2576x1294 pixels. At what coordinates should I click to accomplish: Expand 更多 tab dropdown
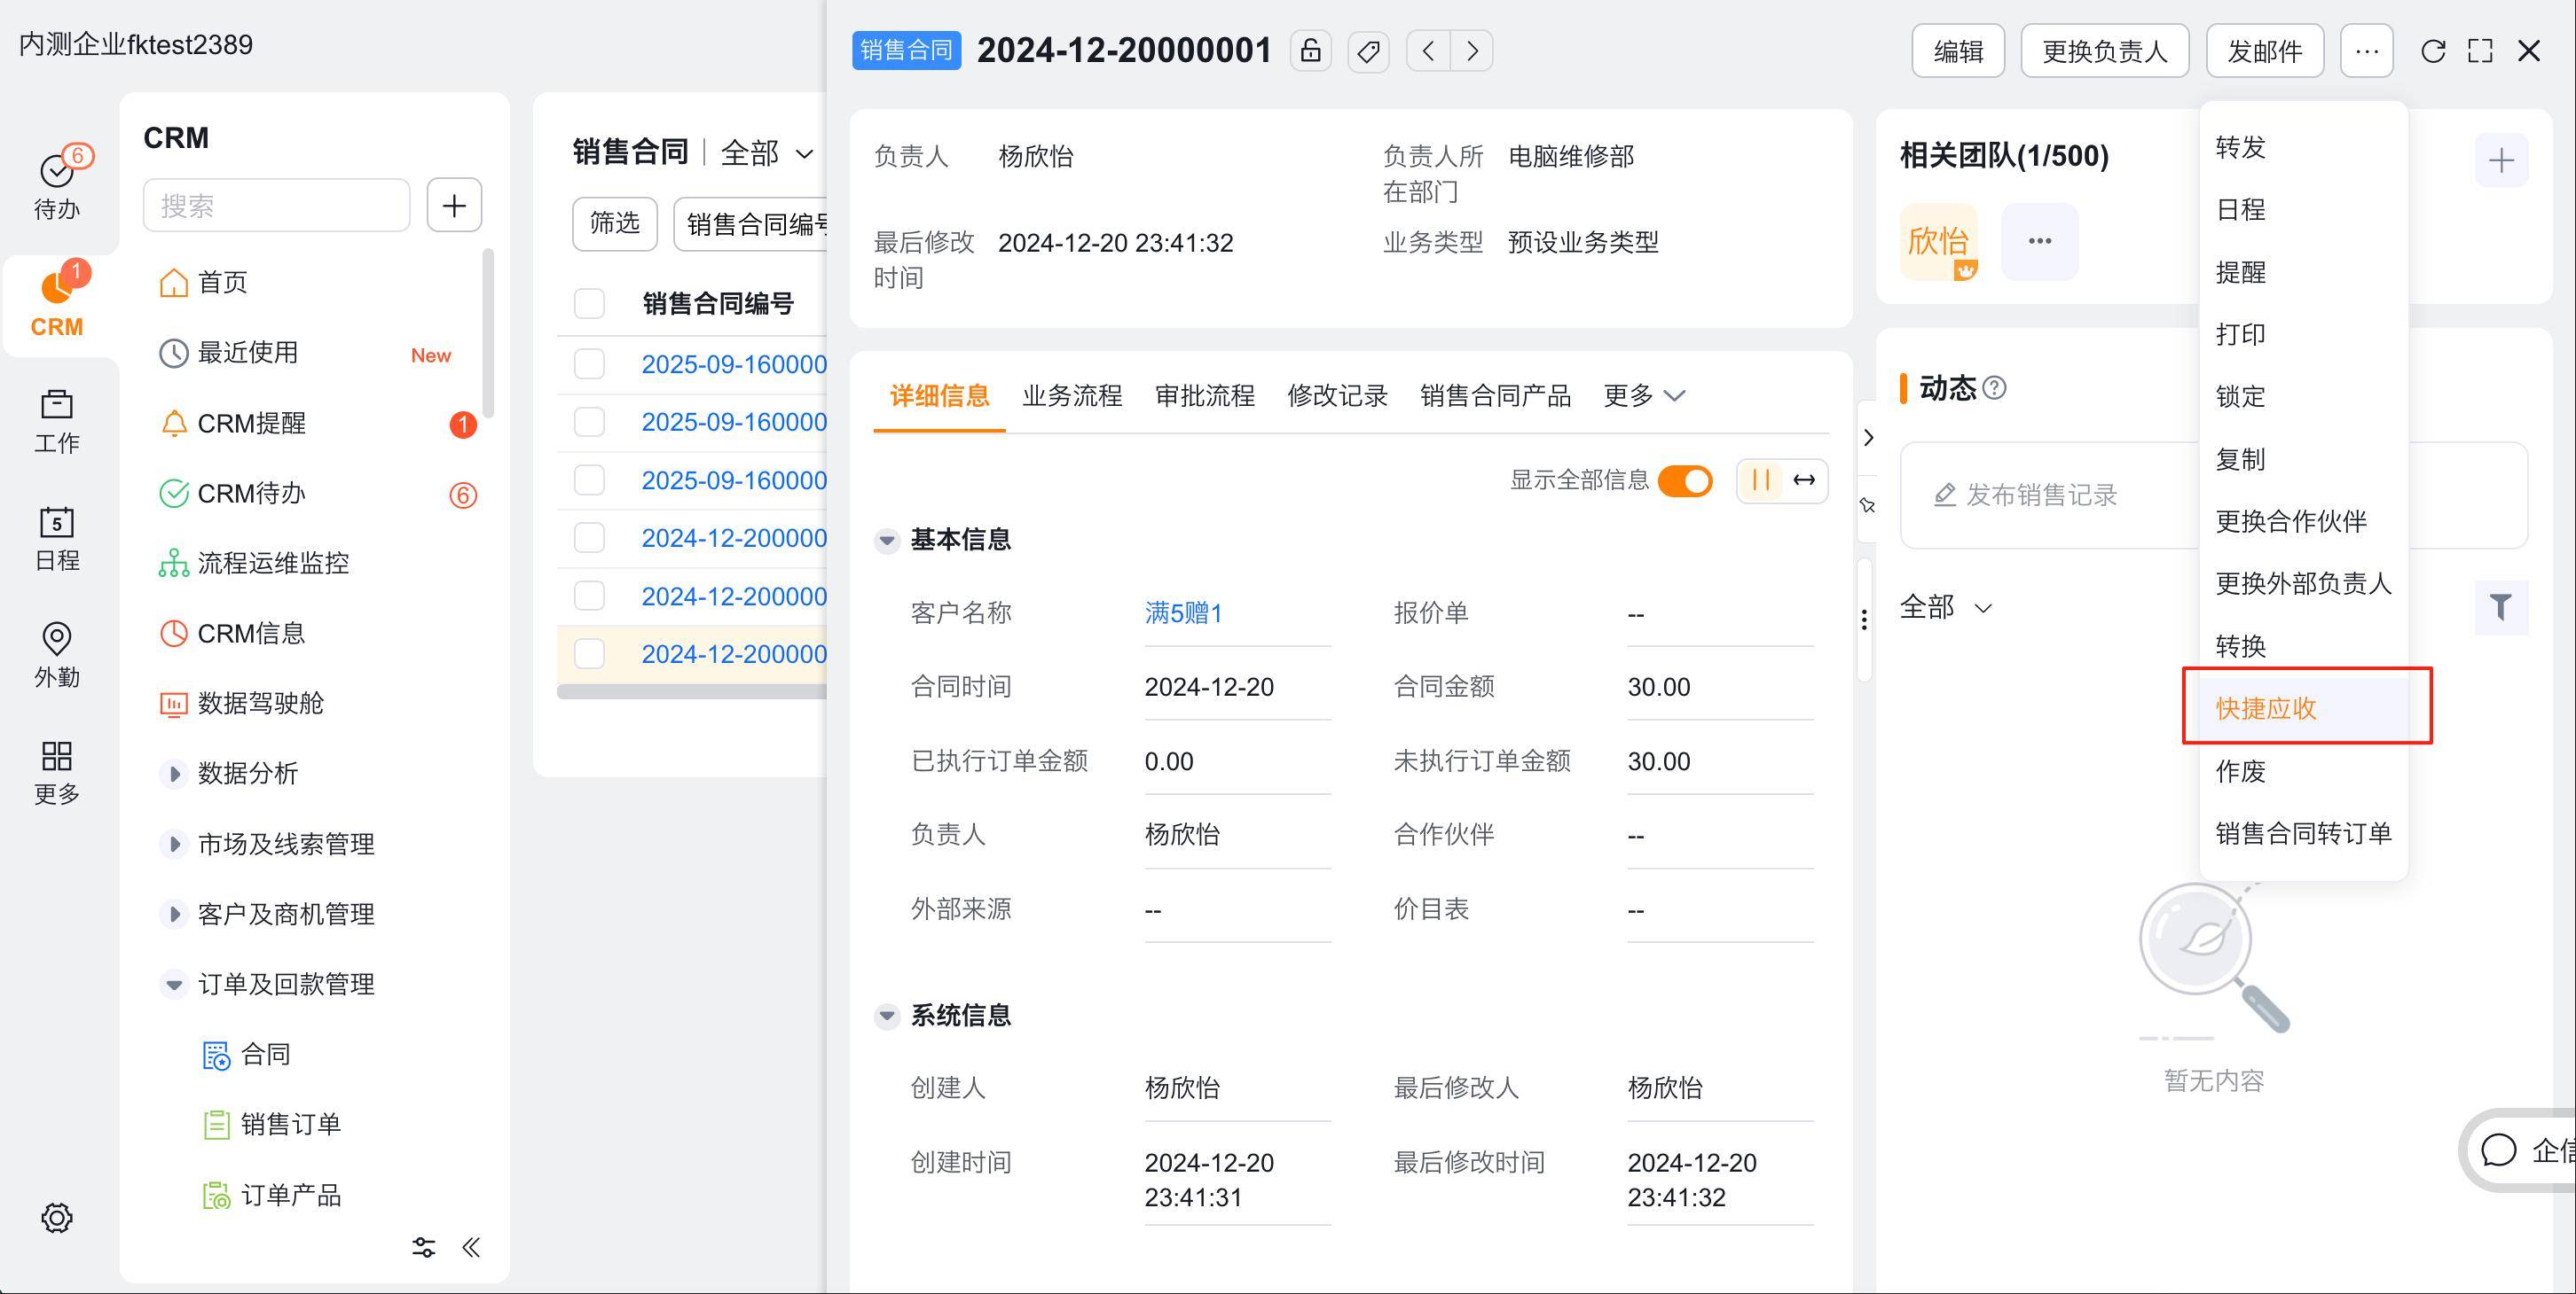coord(1644,395)
